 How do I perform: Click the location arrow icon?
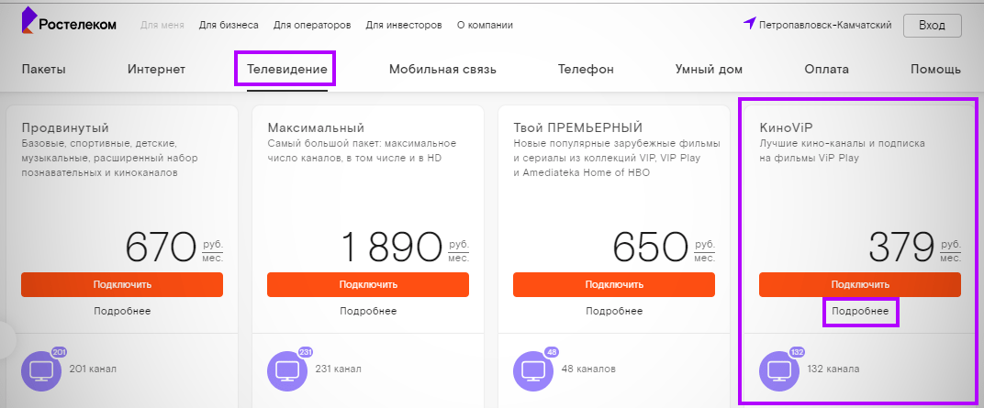[x=749, y=24]
